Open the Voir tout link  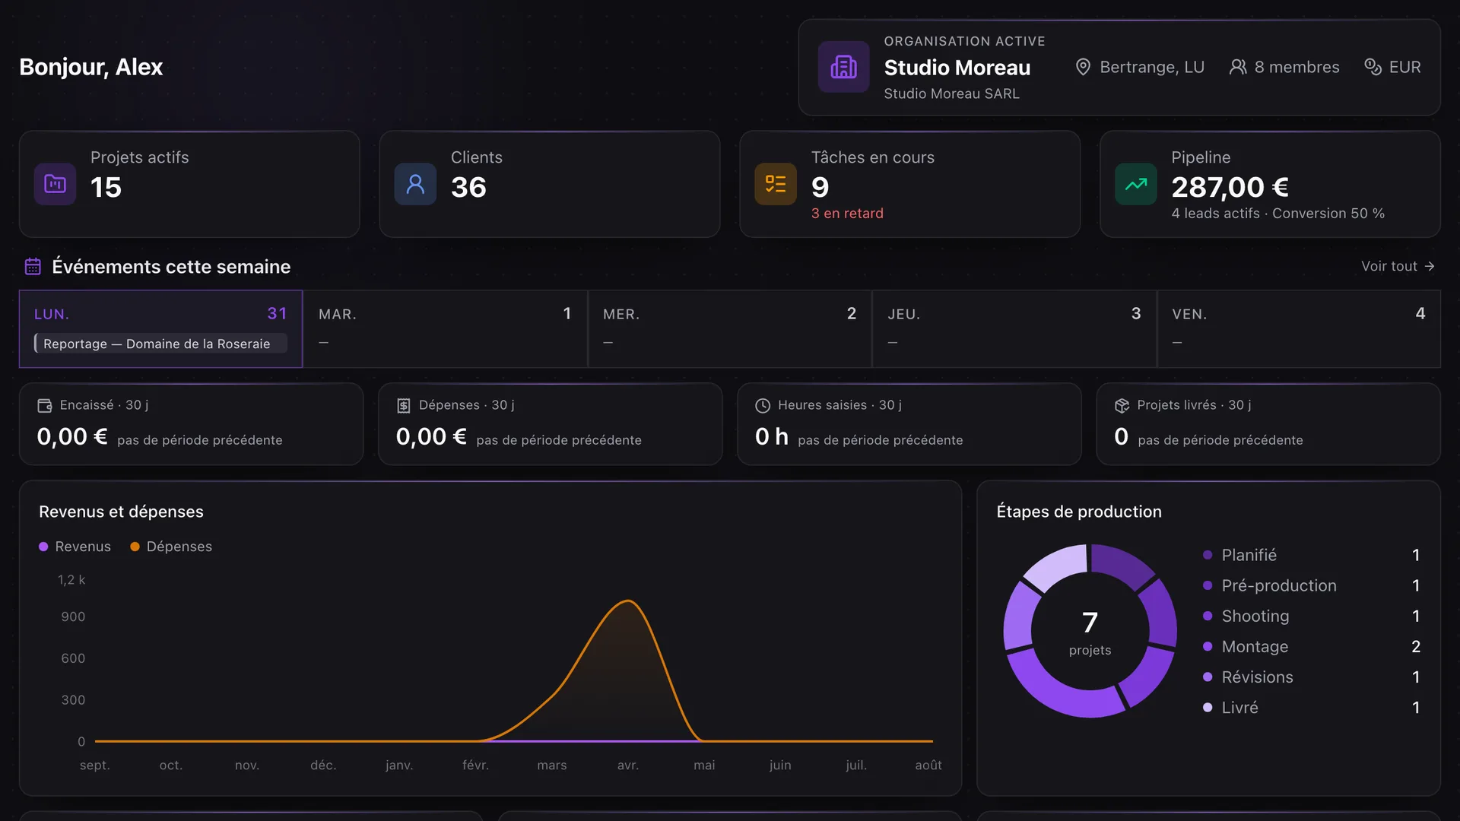tap(1398, 266)
